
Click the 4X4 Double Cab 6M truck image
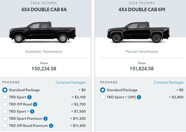(x=138, y=32)
